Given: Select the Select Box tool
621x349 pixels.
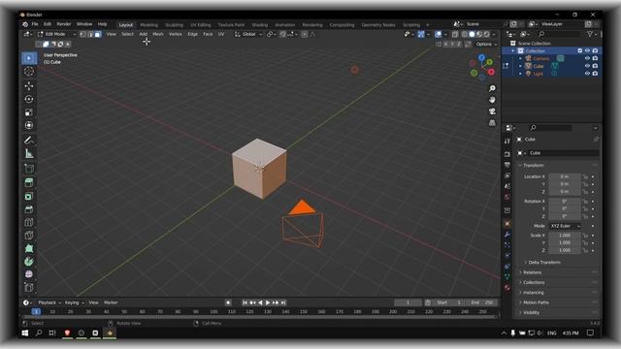Looking at the screenshot, I should pos(29,58).
